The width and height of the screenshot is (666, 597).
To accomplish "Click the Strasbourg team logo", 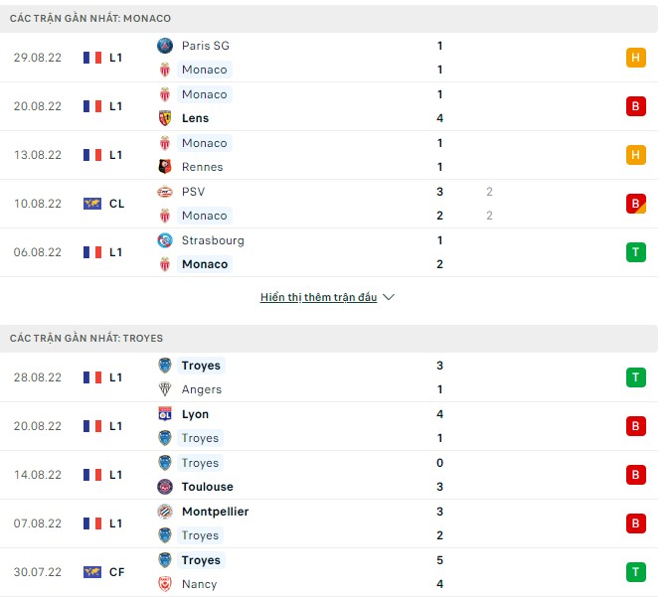I will coord(165,240).
